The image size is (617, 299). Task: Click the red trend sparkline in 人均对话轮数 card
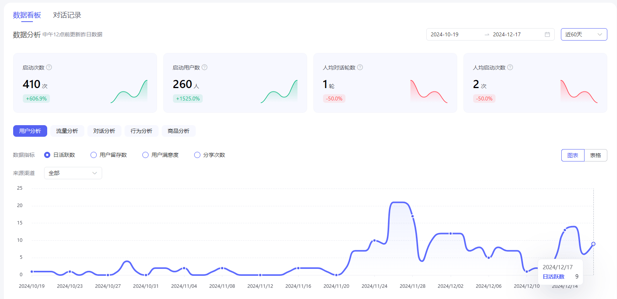[x=429, y=92]
